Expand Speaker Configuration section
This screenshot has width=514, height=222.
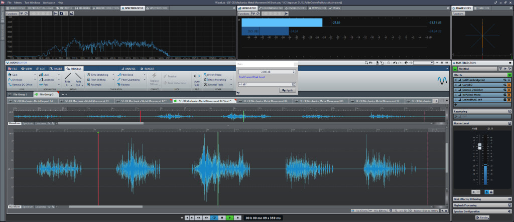[482, 211]
